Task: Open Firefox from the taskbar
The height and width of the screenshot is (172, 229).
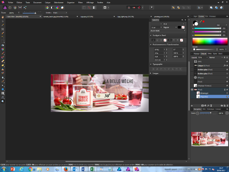Action: point(66,169)
